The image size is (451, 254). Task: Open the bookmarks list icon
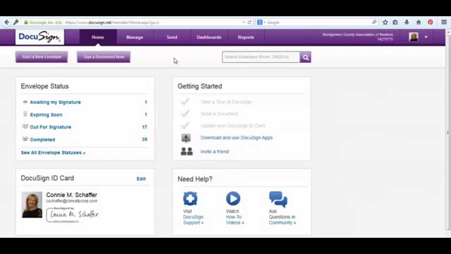click(395, 22)
